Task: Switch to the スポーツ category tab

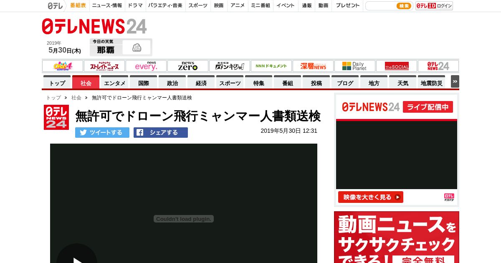Action: [230, 83]
